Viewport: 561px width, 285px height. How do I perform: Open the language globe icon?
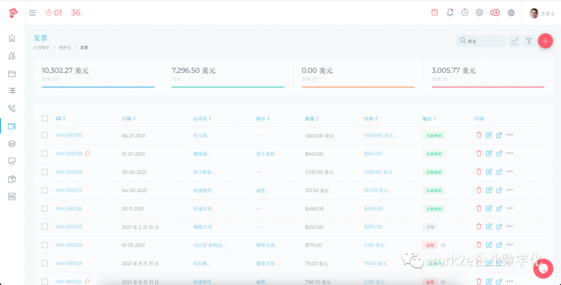click(511, 13)
